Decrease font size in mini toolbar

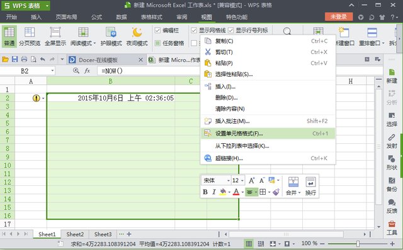point(262,180)
